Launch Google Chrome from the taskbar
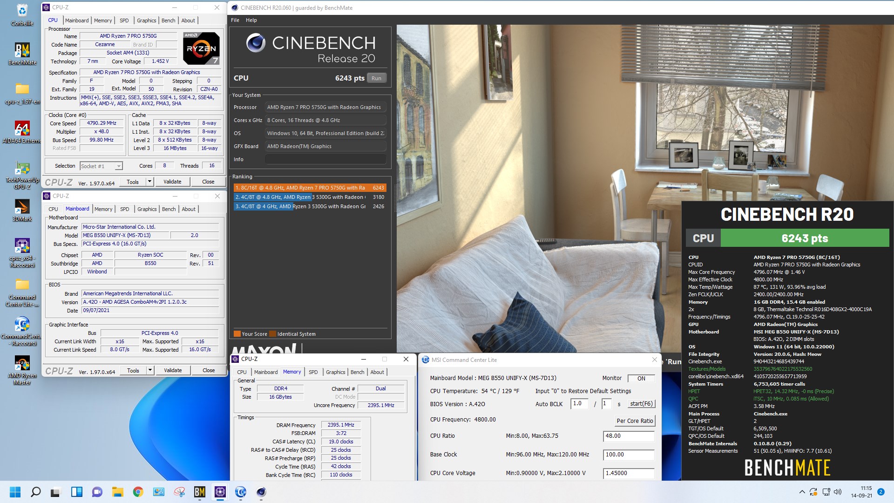Image resolution: width=894 pixels, height=503 pixels. pyautogui.click(x=138, y=492)
